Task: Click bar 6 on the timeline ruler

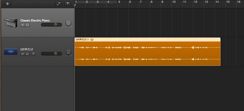Action: coord(130,2)
